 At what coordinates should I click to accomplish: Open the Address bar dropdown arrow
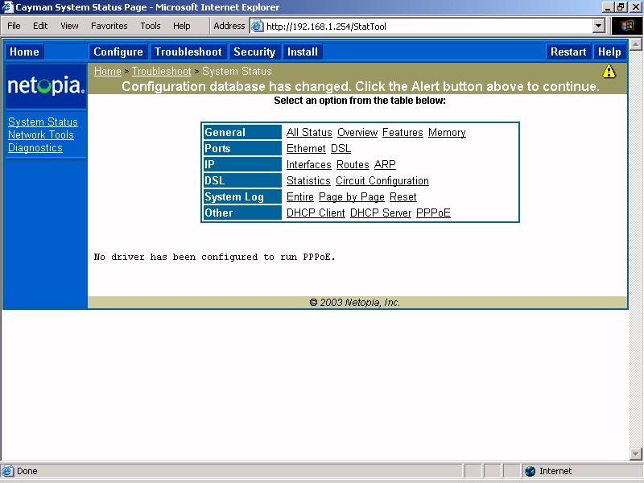[x=599, y=27]
